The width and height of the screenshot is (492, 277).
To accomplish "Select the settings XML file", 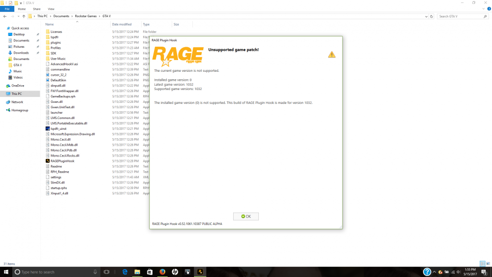I will pos(56,177).
